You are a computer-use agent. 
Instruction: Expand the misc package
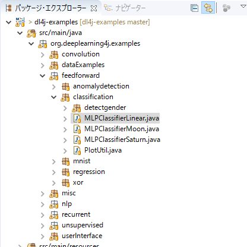pos(43,194)
